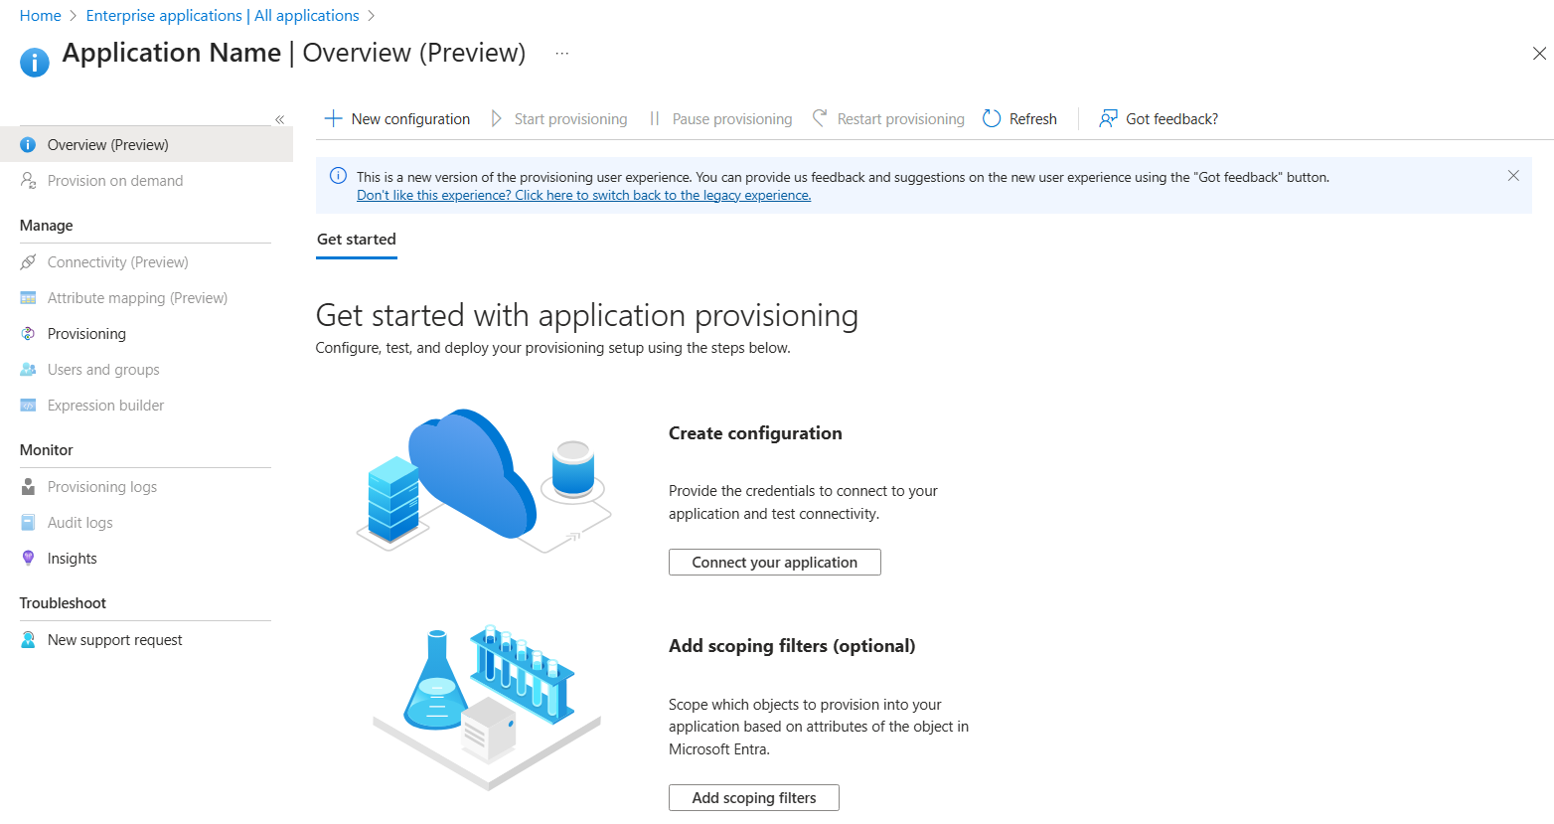Switch to the Get started tab
This screenshot has height=824, width=1554.
point(356,240)
